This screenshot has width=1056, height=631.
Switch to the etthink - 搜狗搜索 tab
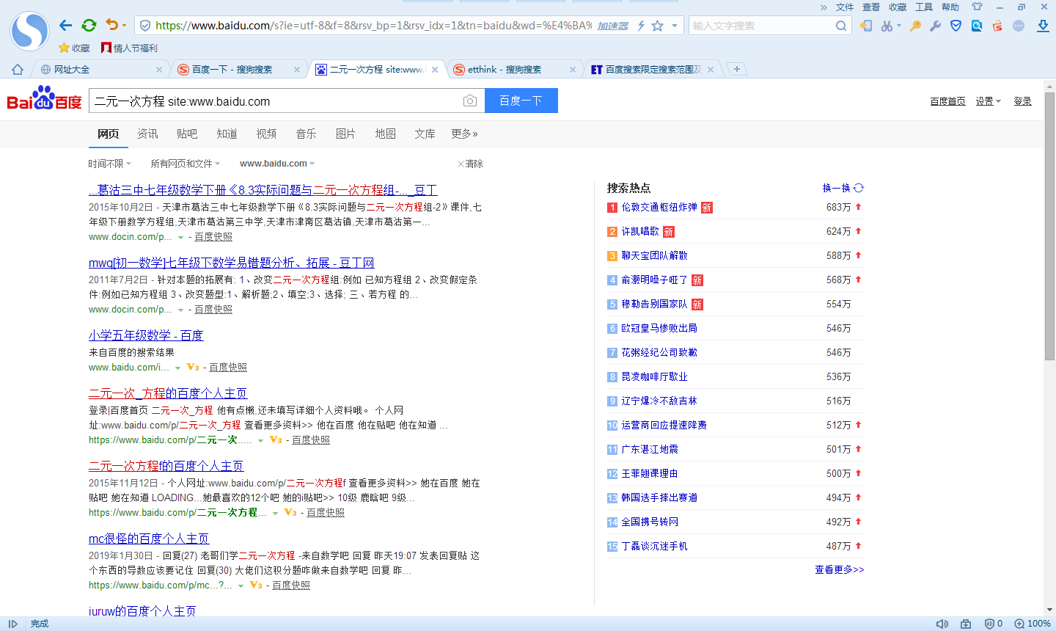pyautogui.click(x=513, y=70)
